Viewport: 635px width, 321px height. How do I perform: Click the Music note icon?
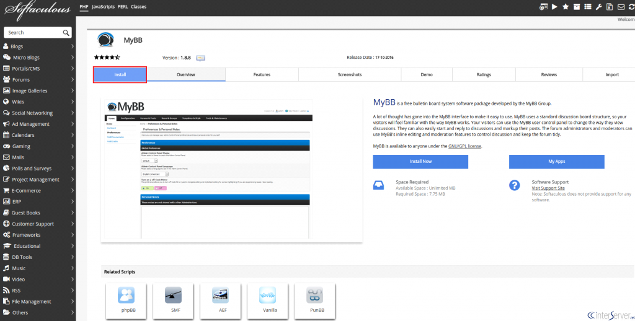coord(6,268)
